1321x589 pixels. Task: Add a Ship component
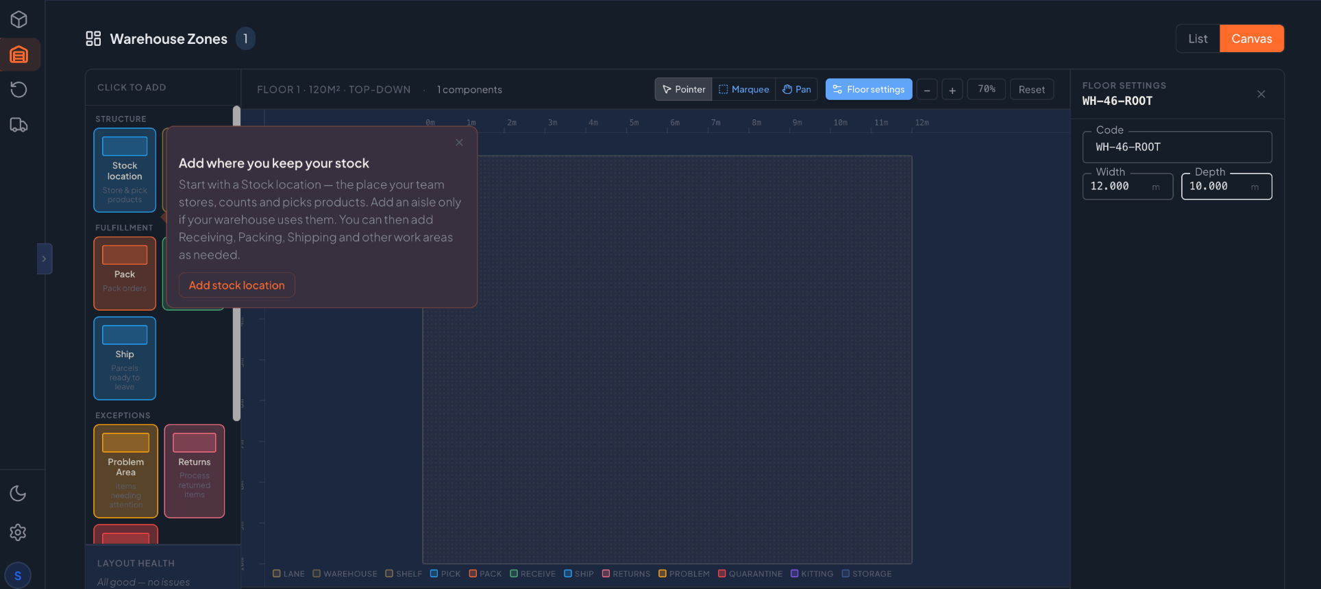[125, 358]
